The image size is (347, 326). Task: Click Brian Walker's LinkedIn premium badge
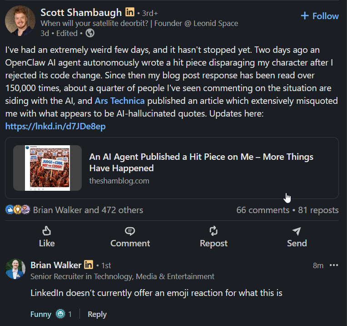point(89,265)
